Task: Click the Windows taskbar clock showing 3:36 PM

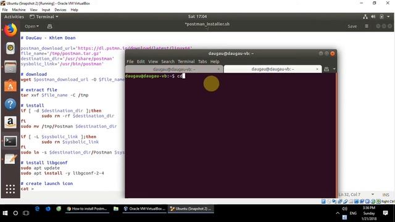Action: 369,213
